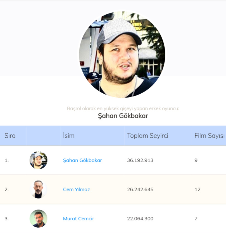Click the large circular profile photo
226x233 pixels.
pyautogui.click(x=122, y=54)
